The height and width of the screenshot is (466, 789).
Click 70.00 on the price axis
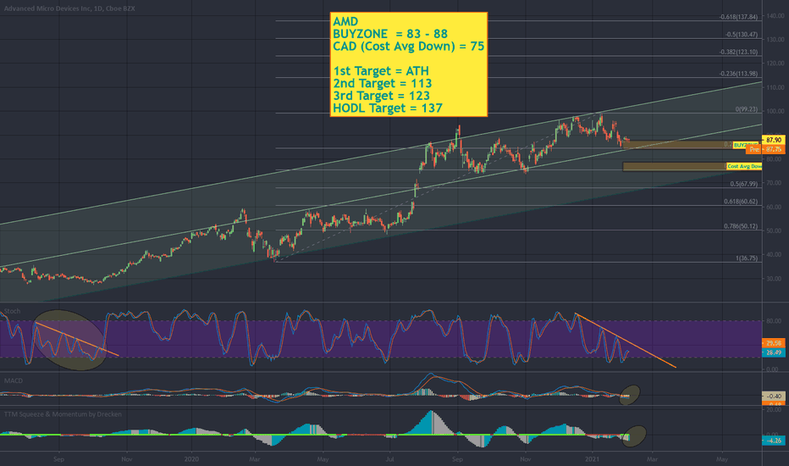[775, 183]
